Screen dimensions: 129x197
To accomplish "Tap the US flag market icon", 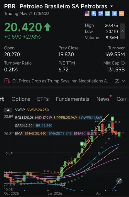I will [x=87, y=13].
